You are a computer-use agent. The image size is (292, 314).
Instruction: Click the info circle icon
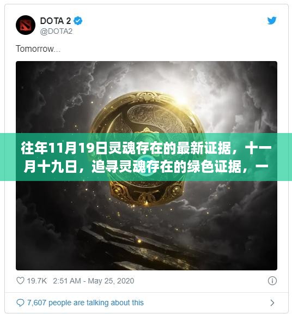(272, 281)
